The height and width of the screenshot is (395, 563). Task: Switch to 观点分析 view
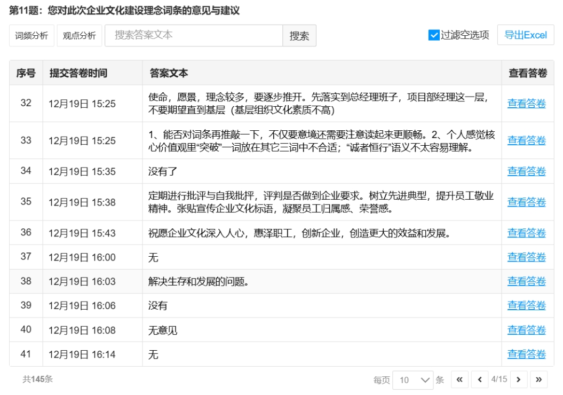pyautogui.click(x=79, y=36)
